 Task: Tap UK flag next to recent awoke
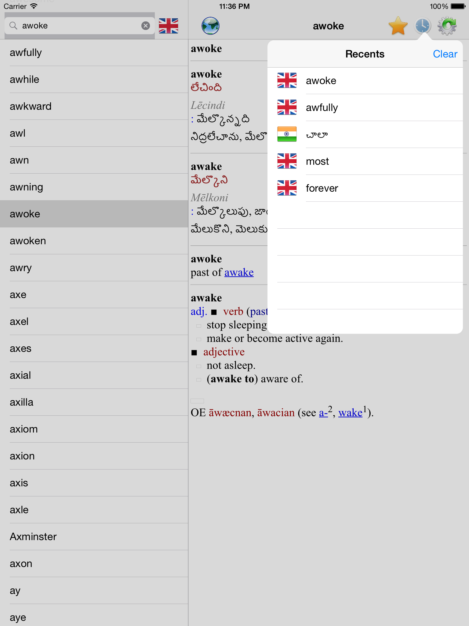tap(287, 80)
